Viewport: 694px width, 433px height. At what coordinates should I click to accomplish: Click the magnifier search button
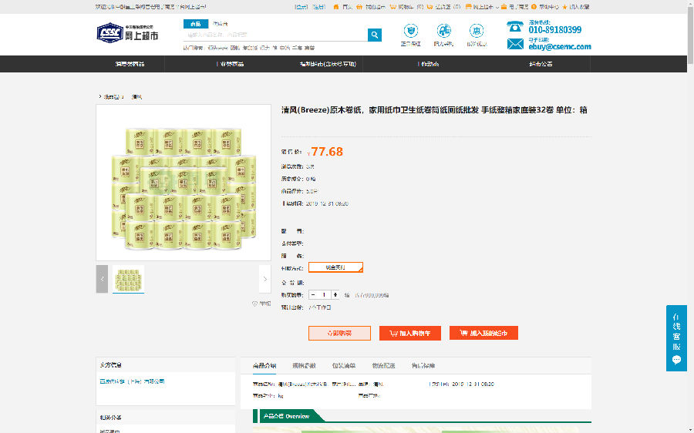(375, 35)
